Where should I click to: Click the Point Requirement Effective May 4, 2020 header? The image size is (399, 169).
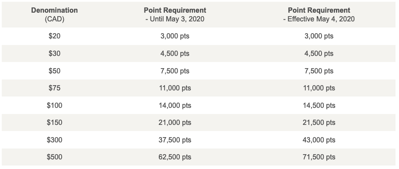point(319,15)
